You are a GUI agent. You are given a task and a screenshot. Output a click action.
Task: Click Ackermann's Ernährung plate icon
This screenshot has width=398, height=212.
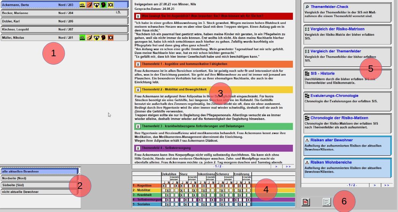(111, 5)
